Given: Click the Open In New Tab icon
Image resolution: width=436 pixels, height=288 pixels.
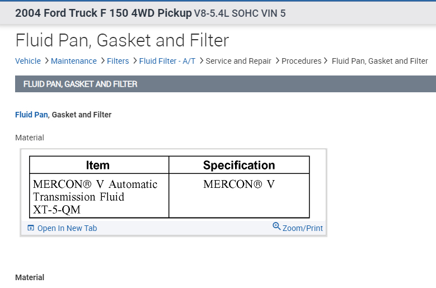Looking at the screenshot, I should tap(31, 228).
